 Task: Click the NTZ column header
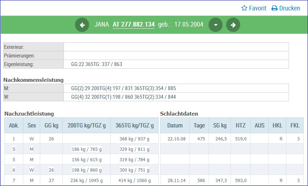point(241,125)
